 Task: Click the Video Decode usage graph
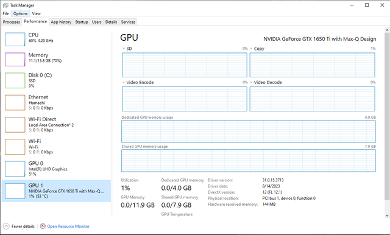313,99
